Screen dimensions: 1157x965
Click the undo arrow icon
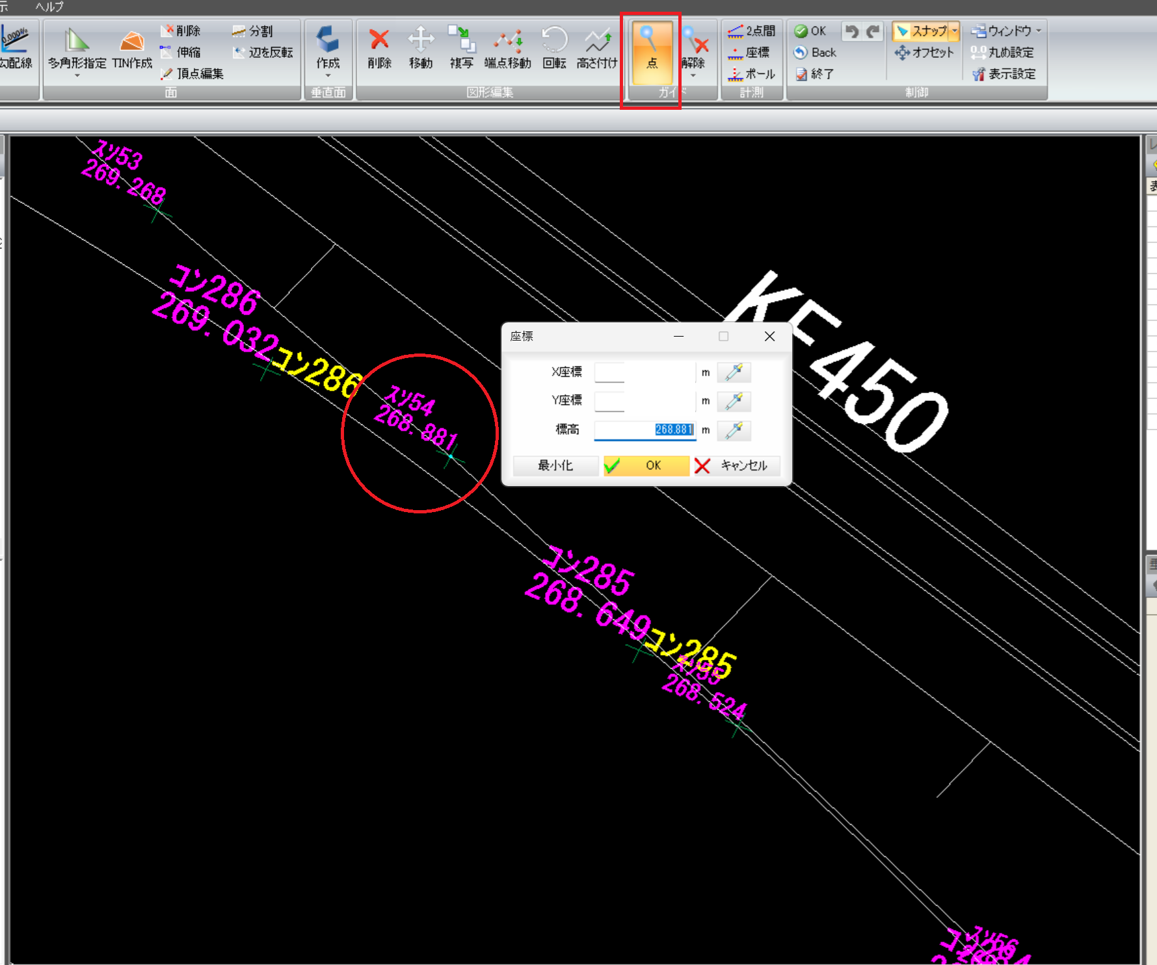[851, 31]
